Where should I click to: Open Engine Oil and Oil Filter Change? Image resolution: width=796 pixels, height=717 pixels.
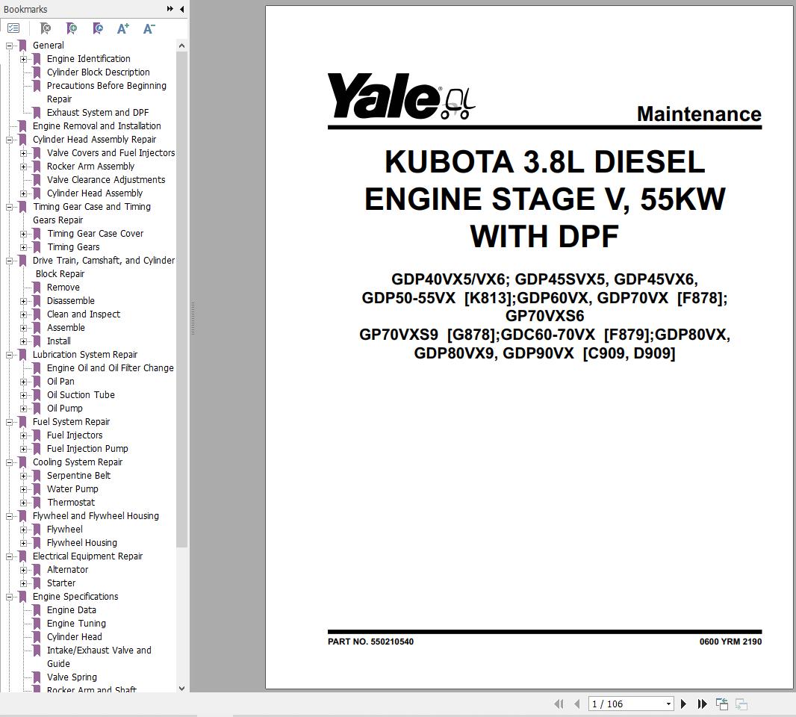[x=111, y=367]
